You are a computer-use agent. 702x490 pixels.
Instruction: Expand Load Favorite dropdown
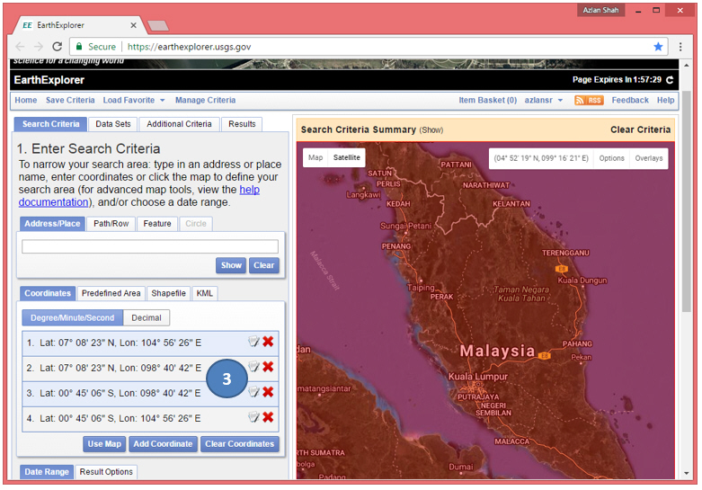pyautogui.click(x=134, y=101)
